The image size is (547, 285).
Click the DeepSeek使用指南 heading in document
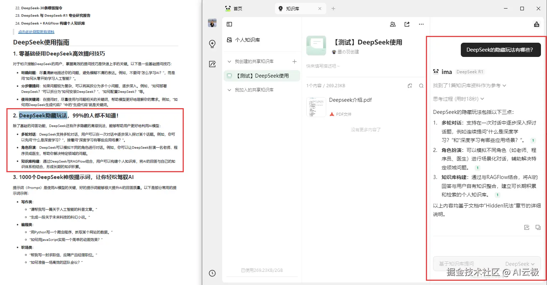pyautogui.click(x=41, y=42)
